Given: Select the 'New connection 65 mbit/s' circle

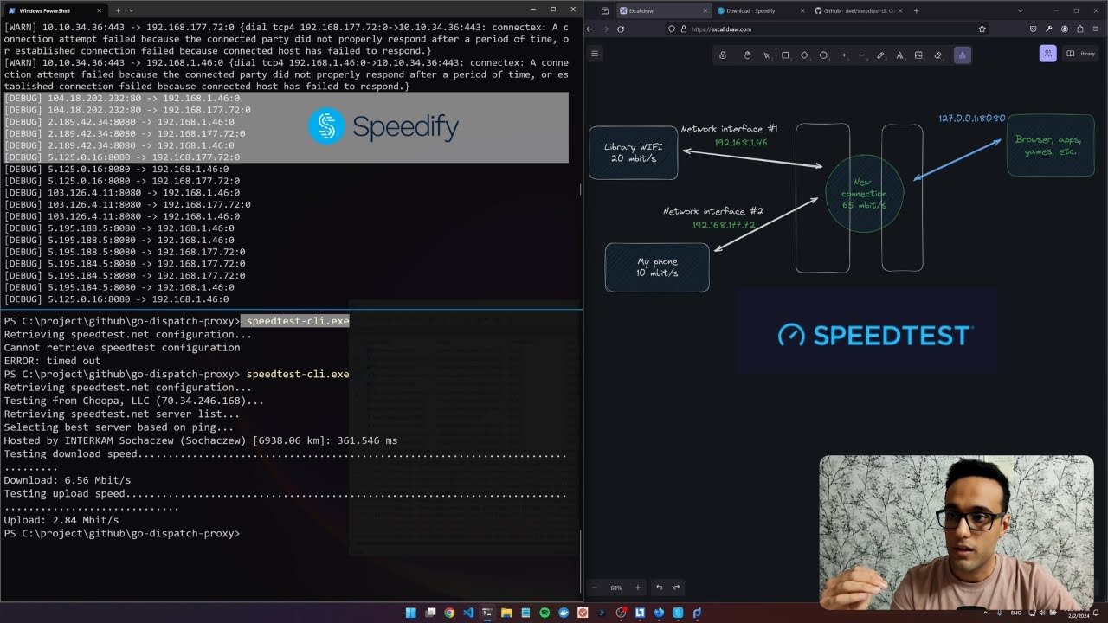Looking at the screenshot, I should pos(864,194).
